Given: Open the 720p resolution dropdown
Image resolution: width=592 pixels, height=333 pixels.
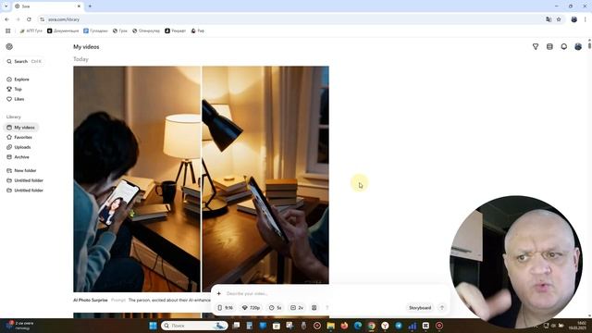Looking at the screenshot, I should point(251,308).
